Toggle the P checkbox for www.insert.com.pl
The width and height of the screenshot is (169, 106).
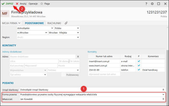click(139, 66)
